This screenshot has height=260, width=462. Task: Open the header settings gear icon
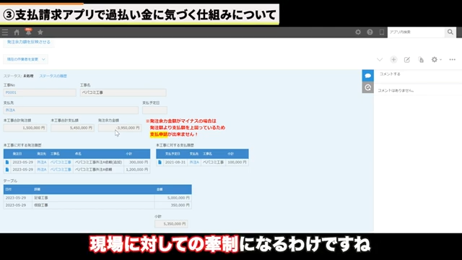358,32
